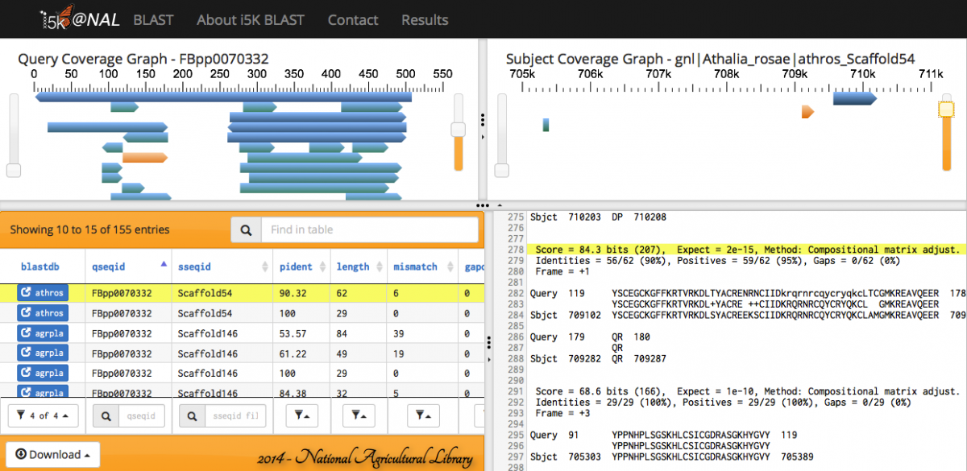Open the Download dropdown menu
This screenshot has height=471, width=967.
click(52, 454)
